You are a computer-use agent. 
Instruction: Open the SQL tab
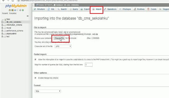pyautogui.click(x=51, y=9)
